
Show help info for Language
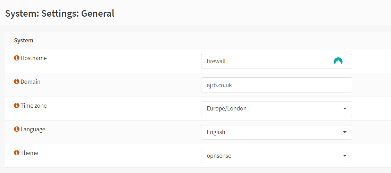click(x=17, y=129)
